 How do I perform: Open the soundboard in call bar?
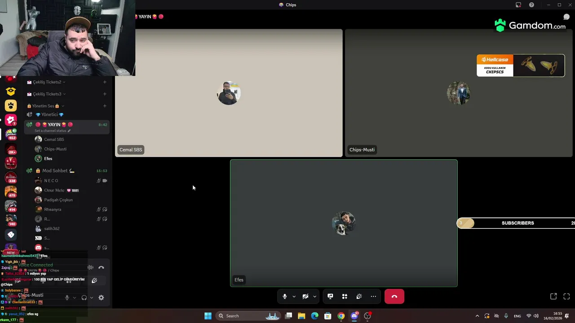pos(359,297)
